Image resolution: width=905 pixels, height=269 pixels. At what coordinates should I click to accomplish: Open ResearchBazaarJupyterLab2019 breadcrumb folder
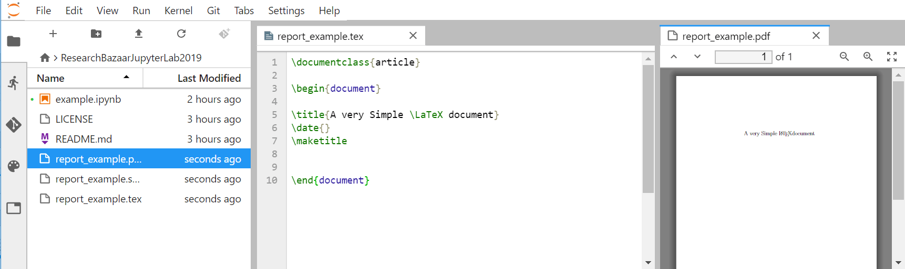pos(131,58)
